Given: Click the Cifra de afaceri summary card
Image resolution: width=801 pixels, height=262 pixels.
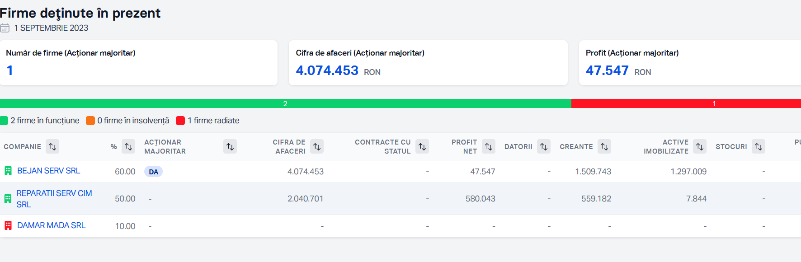Looking at the screenshot, I should [428, 63].
